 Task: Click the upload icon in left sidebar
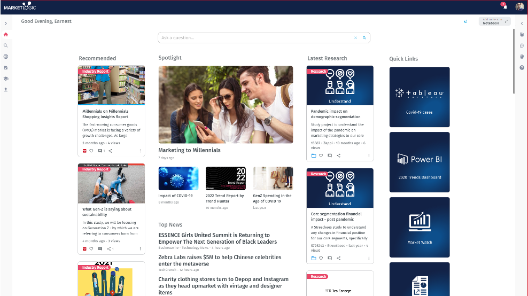point(6,90)
